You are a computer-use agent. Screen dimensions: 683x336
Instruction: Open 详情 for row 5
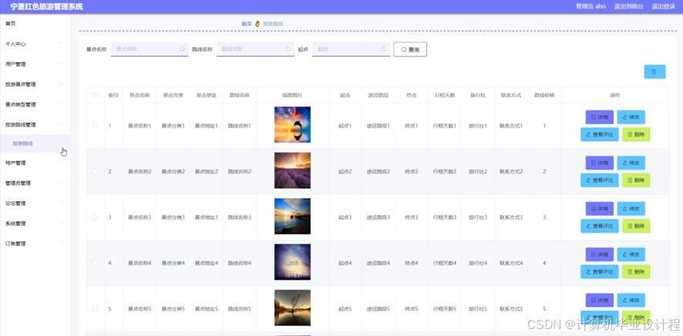coord(600,300)
